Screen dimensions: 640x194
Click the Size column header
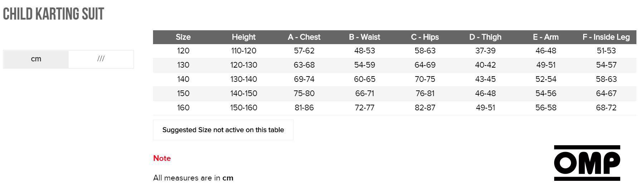[x=183, y=37]
